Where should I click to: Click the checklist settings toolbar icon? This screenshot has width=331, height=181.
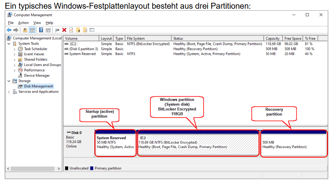pos(92,30)
